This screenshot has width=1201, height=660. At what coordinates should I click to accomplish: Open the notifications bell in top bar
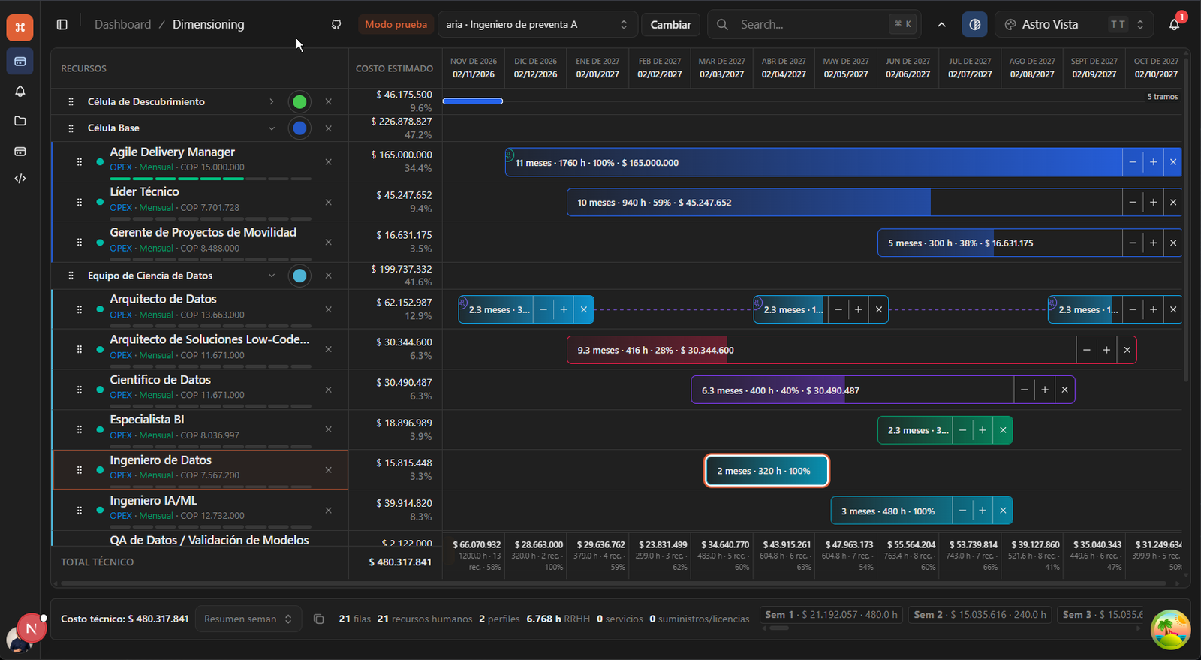(1175, 24)
